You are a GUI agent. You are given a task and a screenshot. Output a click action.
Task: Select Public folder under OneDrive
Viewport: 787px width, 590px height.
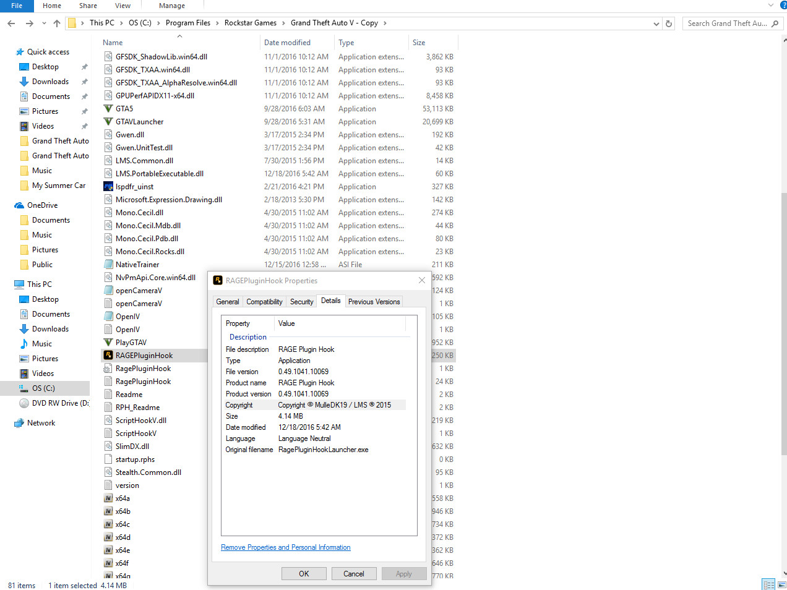(42, 265)
